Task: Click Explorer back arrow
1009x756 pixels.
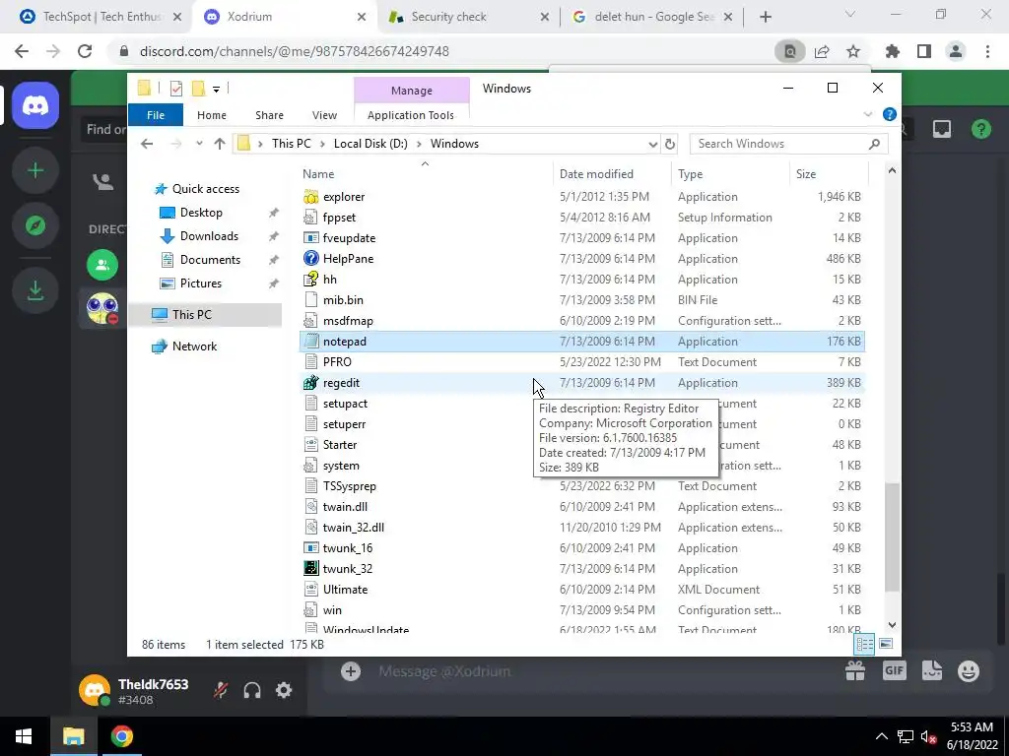Action: coord(147,144)
